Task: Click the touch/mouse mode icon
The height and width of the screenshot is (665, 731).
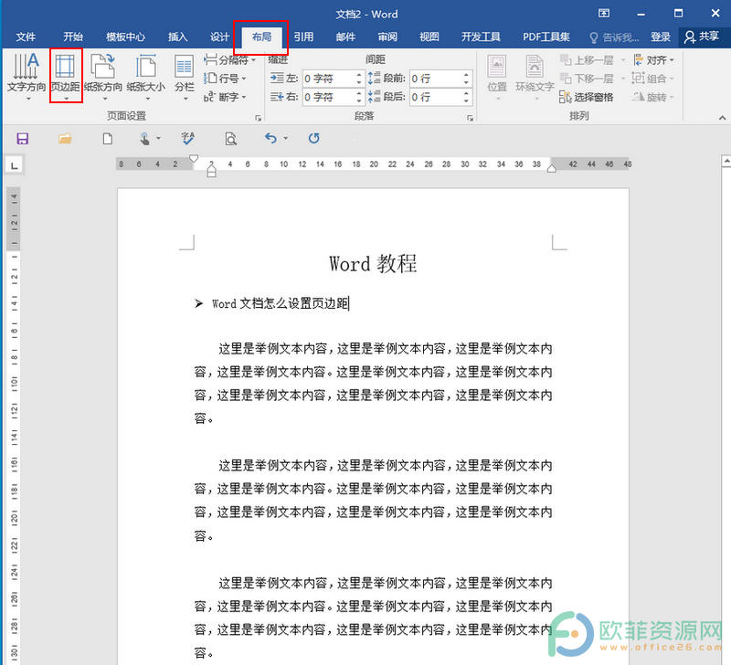Action: click(x=145, y=139)
